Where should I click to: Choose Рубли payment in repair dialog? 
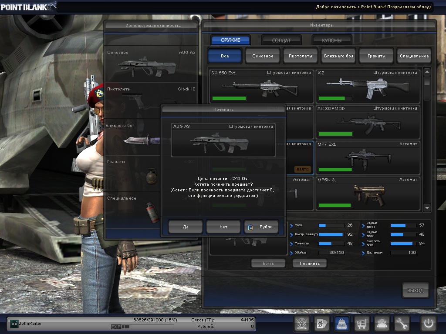point(261,227)
